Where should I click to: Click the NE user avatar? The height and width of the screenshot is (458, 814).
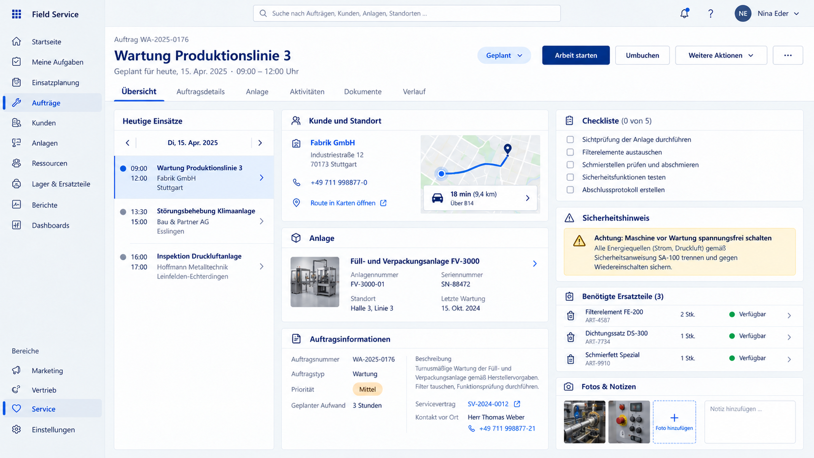tap(743, 14)
